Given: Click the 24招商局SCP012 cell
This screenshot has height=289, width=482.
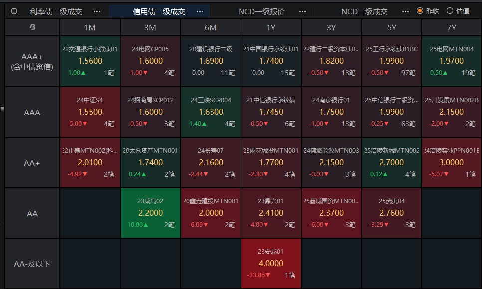Looking at the screenshot, I should [150, 112].
